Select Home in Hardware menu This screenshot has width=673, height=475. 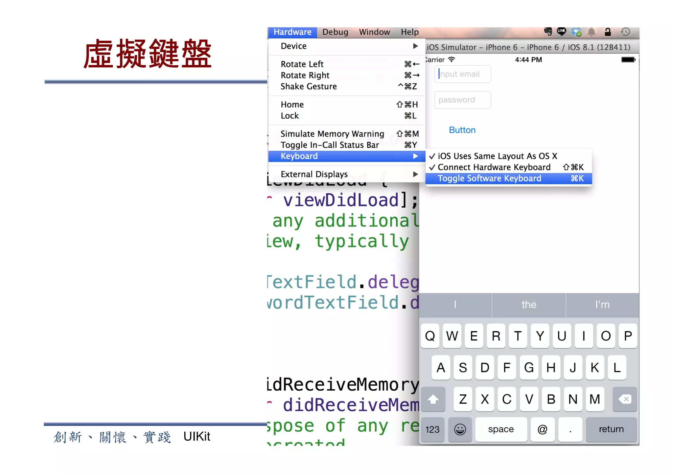[347, 104]
